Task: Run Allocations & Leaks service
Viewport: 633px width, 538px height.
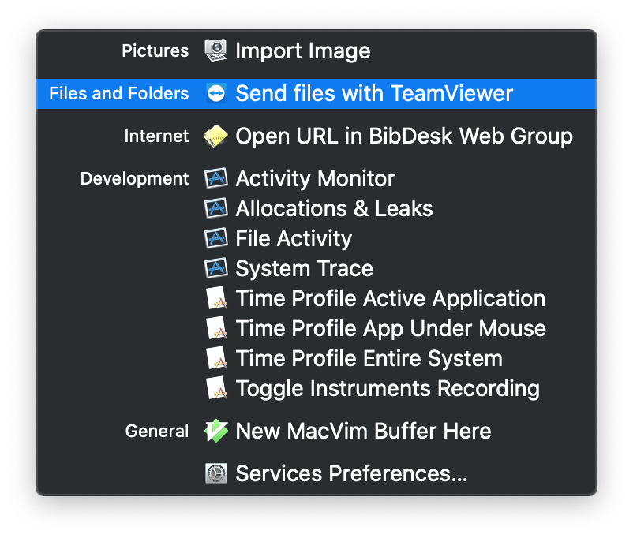Action: [334, 209]
